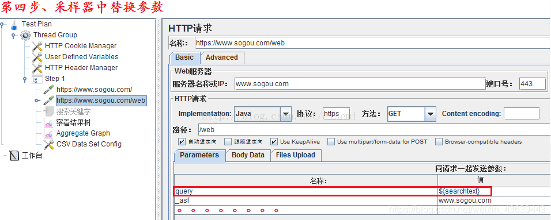Image resolution: width=551 pixels, height=220 pixels.
Task: Expand the https://www.sogou.com/web sampler node
Action: pyautogui.click(x=37, y=101)
